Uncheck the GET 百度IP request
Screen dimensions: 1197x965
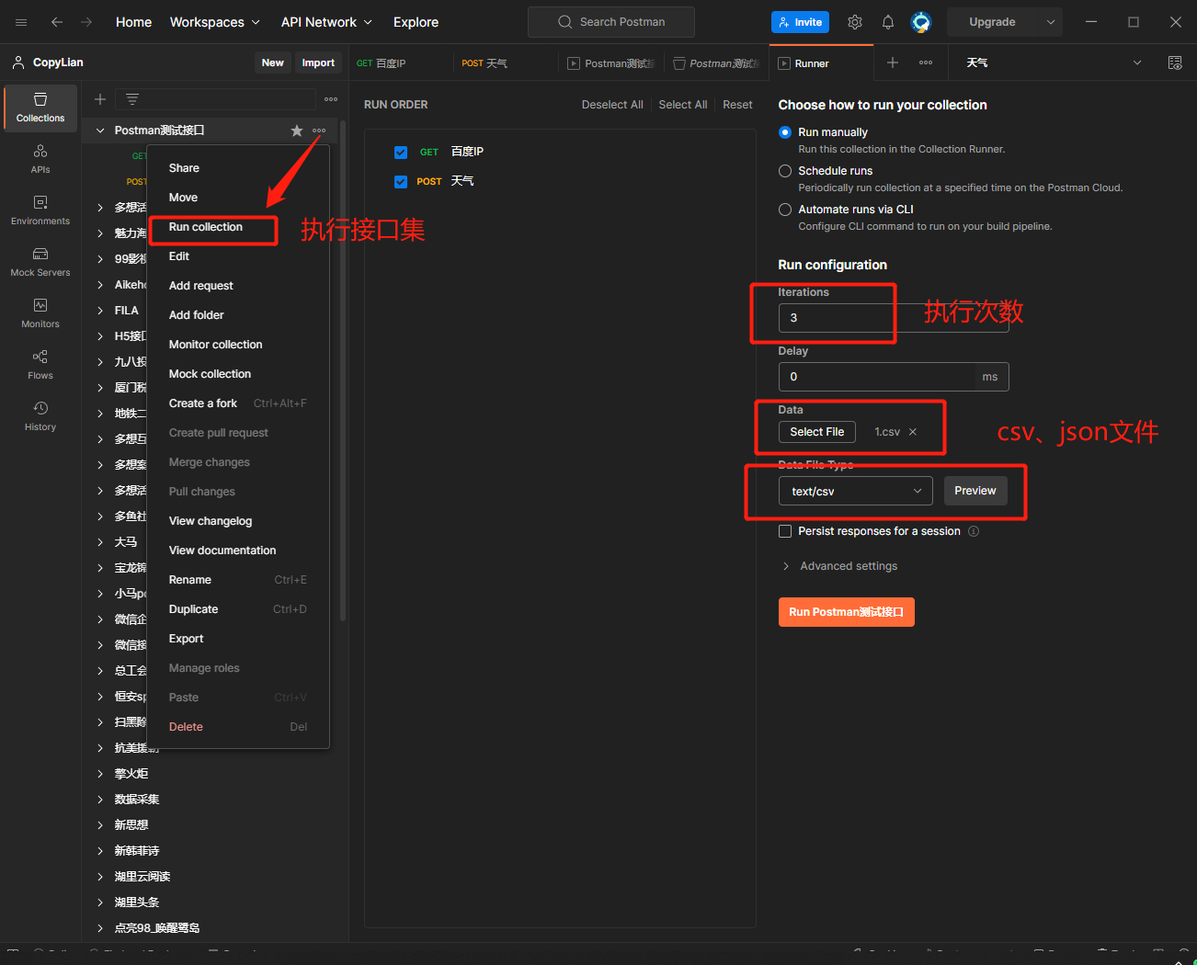pos(401,153)
